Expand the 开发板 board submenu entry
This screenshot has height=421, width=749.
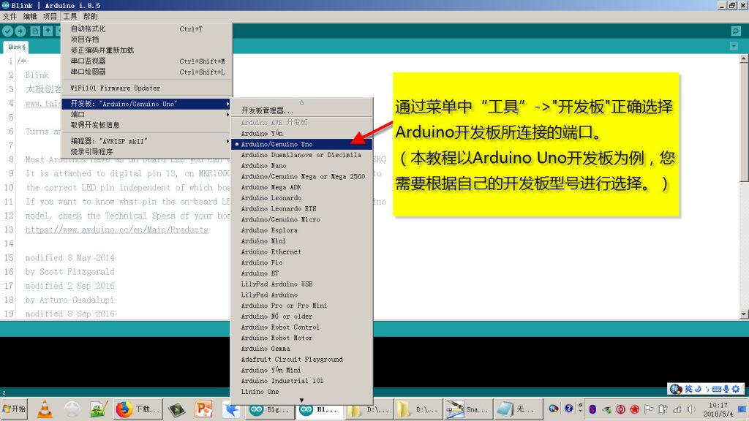tap(146, 104)
